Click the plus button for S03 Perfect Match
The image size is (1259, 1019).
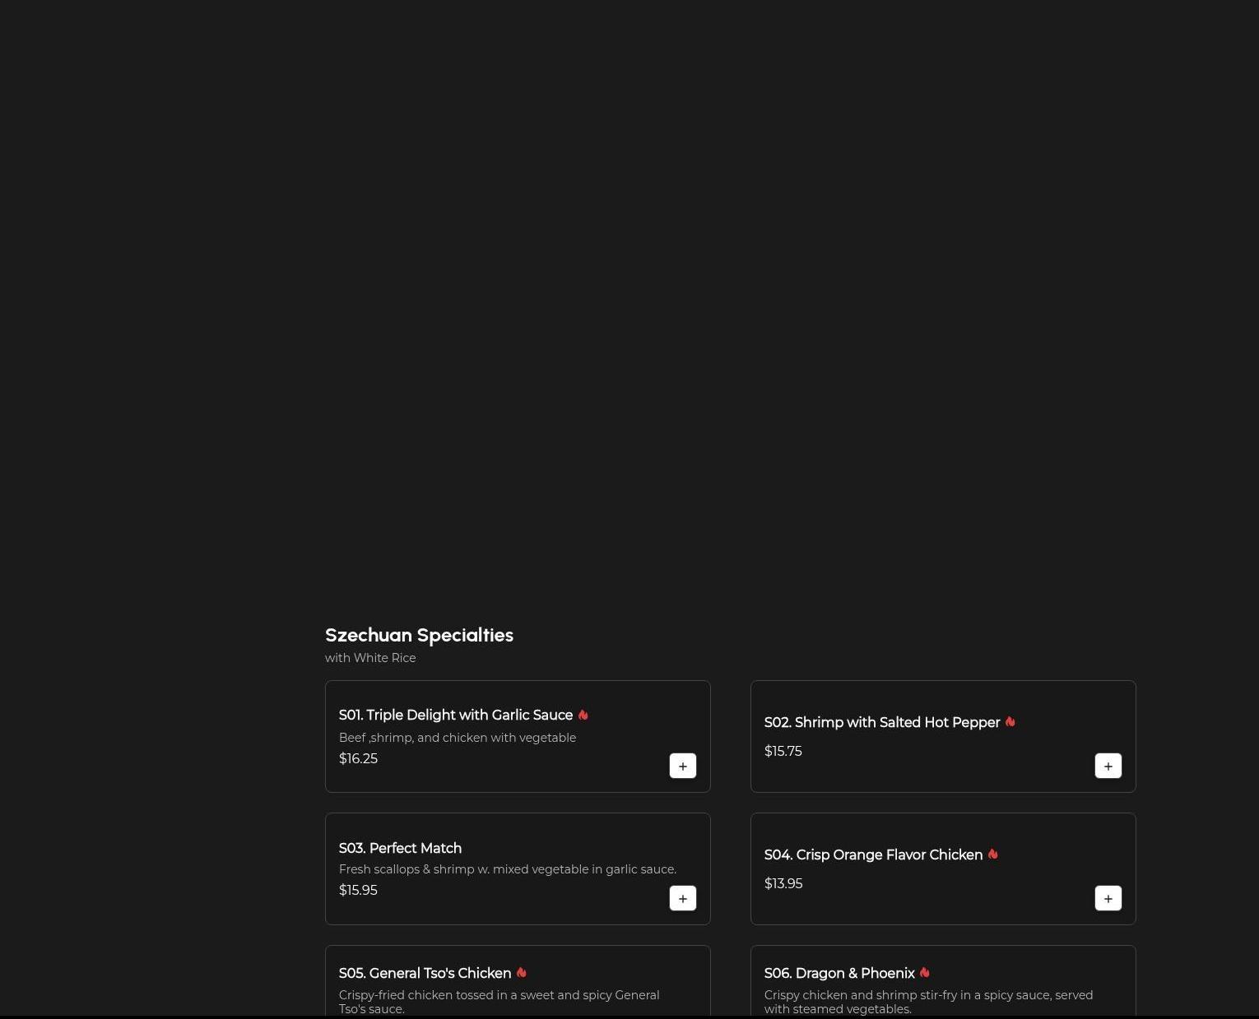(683, 898)
